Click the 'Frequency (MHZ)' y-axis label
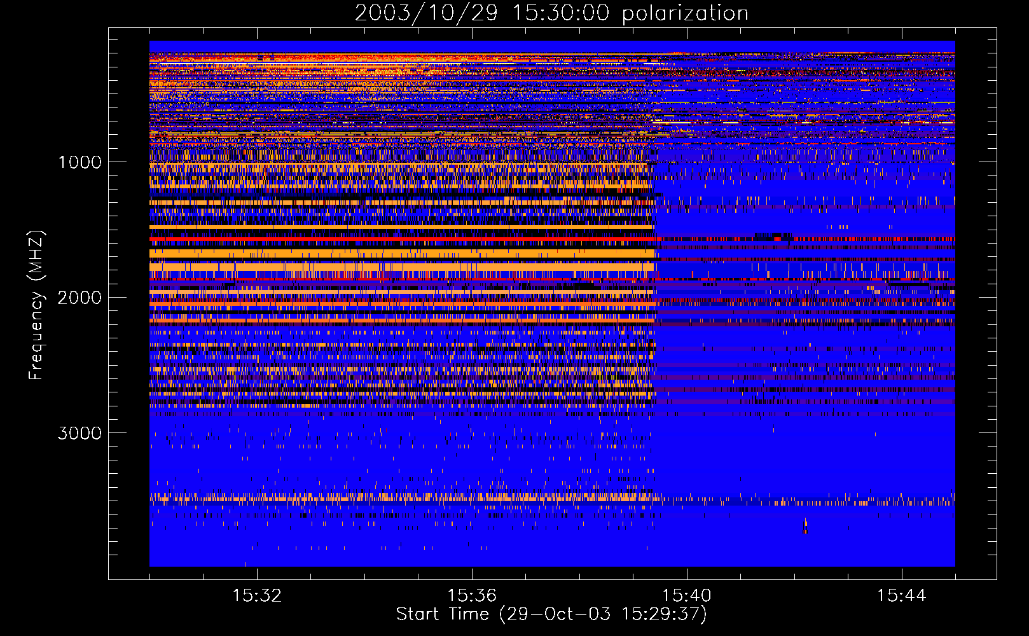The width and height of the screenshot is (1029, 636). (x=36, y=305)
